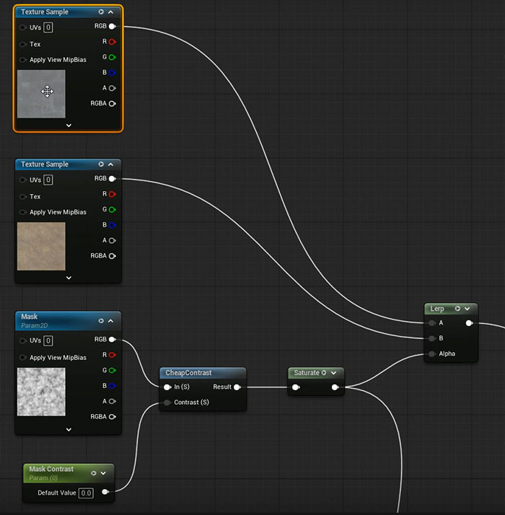Click Contrast (S) input pin on CheapContrast

click(x=167, y=402)
